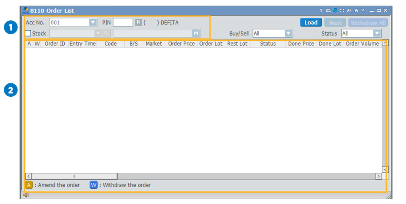Click the print icon in title bar

[x=349, y=10]
